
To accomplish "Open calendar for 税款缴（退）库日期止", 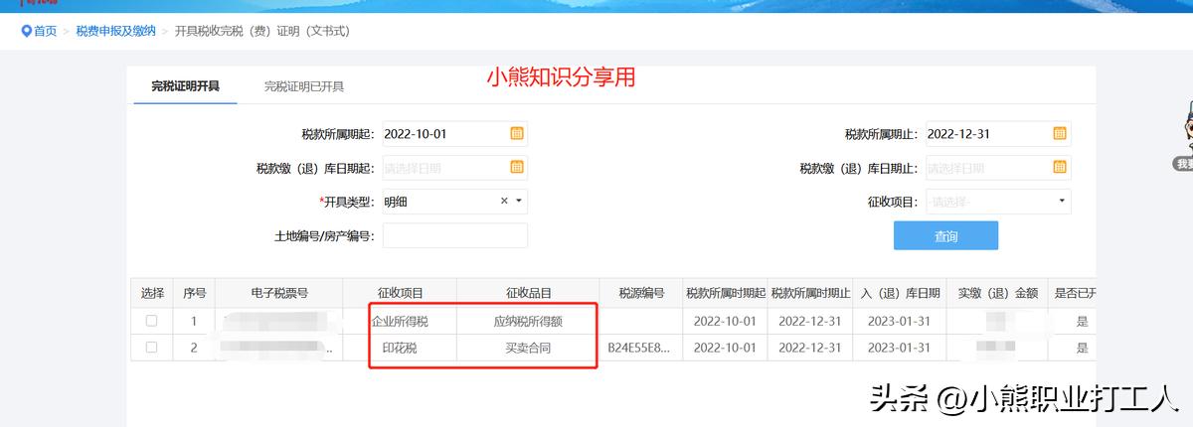I will point(1060,167).
